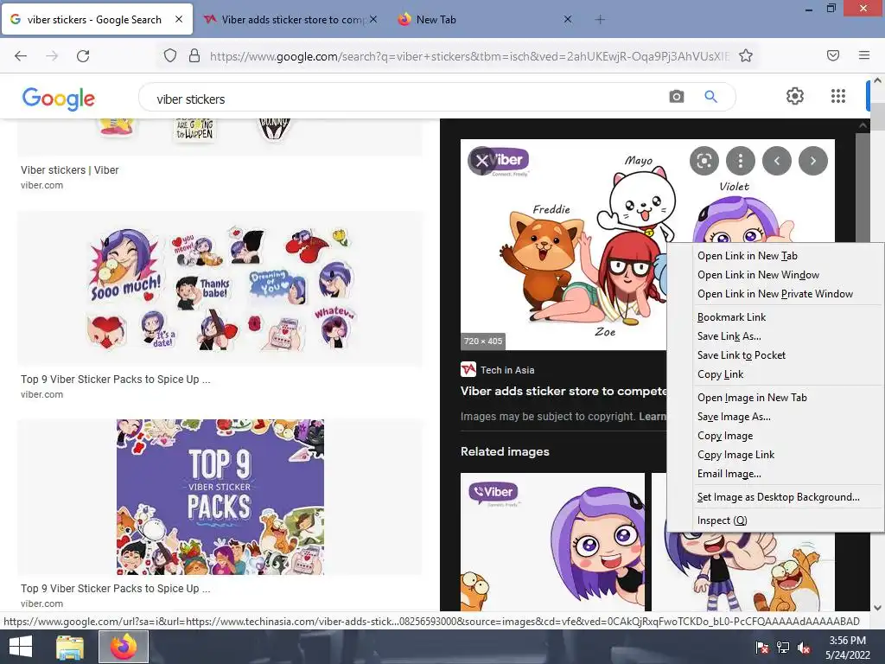The height and width of the screenshot is (664, 885).
Task: Click the TOP 9 Viber Sticker Packs thumbnail
Action: pos(220,497)
